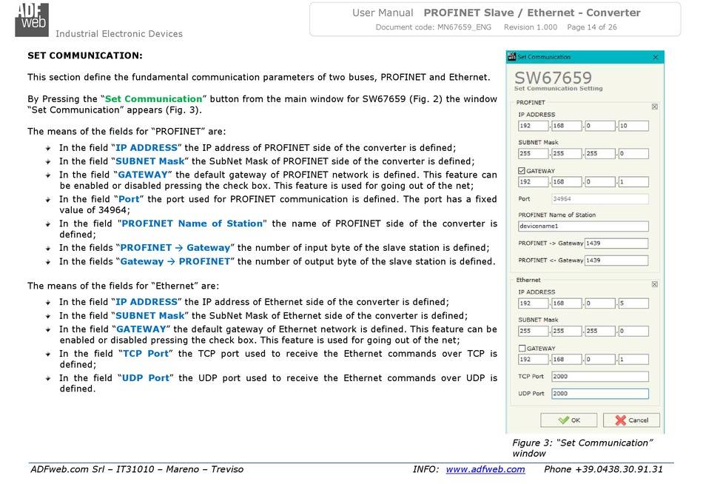Image resolution: width=703 pixels, height=484 pixels.
Task: Click "SET COMMUNICATION:" section heading
Action: (x=85, y=56)
